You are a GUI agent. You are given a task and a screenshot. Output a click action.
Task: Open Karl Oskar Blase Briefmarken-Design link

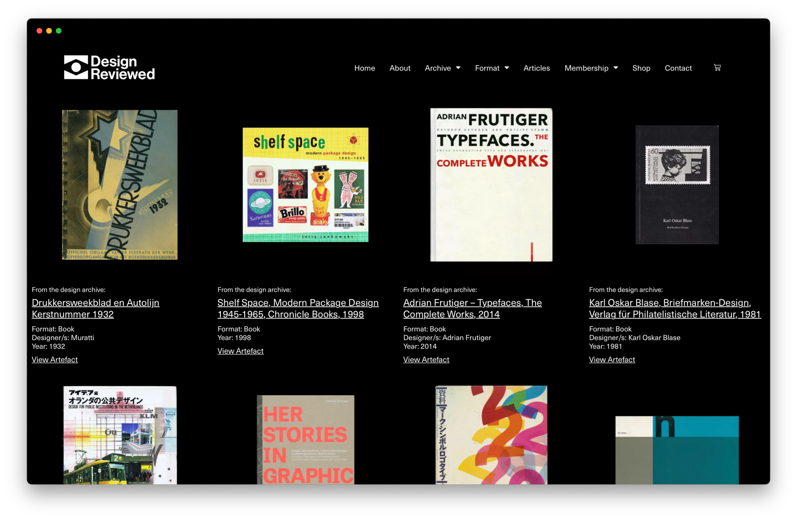pyautogui.click(x=675, y=308)
